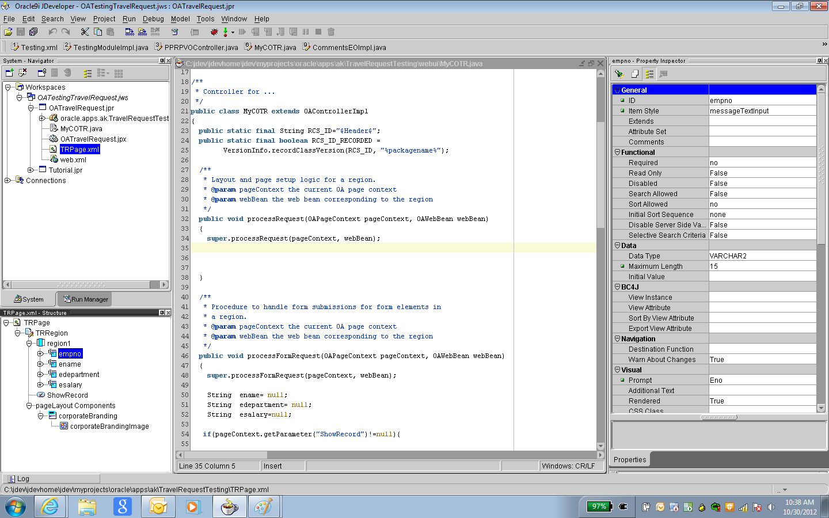Open the Run Manager tab
829x518 pixels.
[x=85, y=299]
